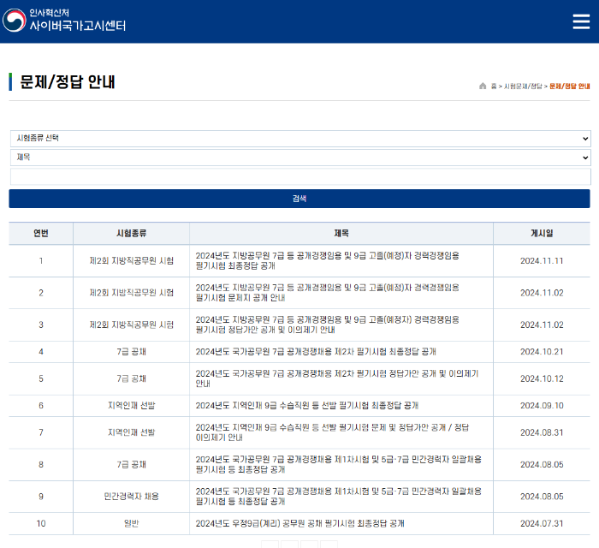
Task: Open the 시험종류 선택 dropdown
Action: (300, 139)
